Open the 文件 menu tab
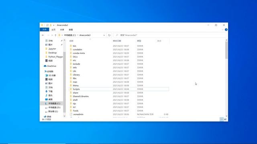The image size is (257, 144). point(44,30)
